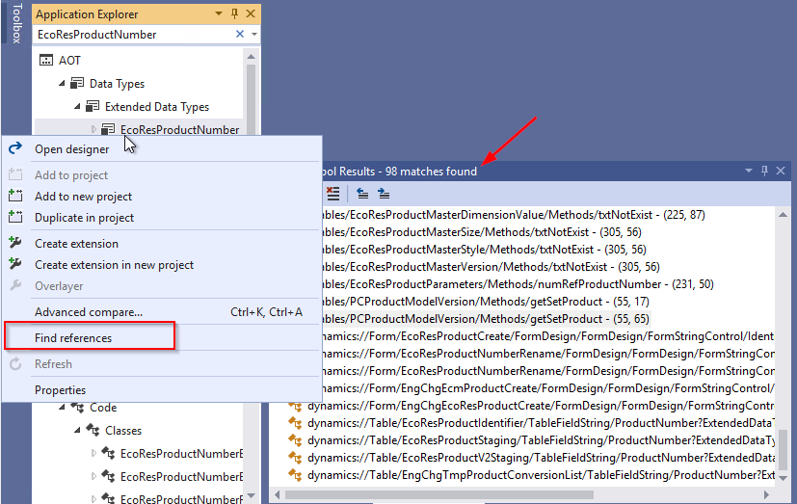The height and width of the screenshot is (504, 797).
Task: Select Table/EcoResProductIdentifier result row
Action: tap(541, 423)
